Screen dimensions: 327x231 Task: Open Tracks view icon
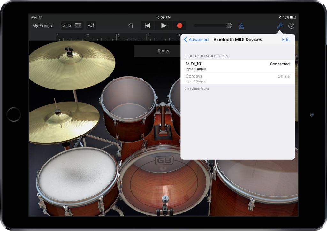78,26
